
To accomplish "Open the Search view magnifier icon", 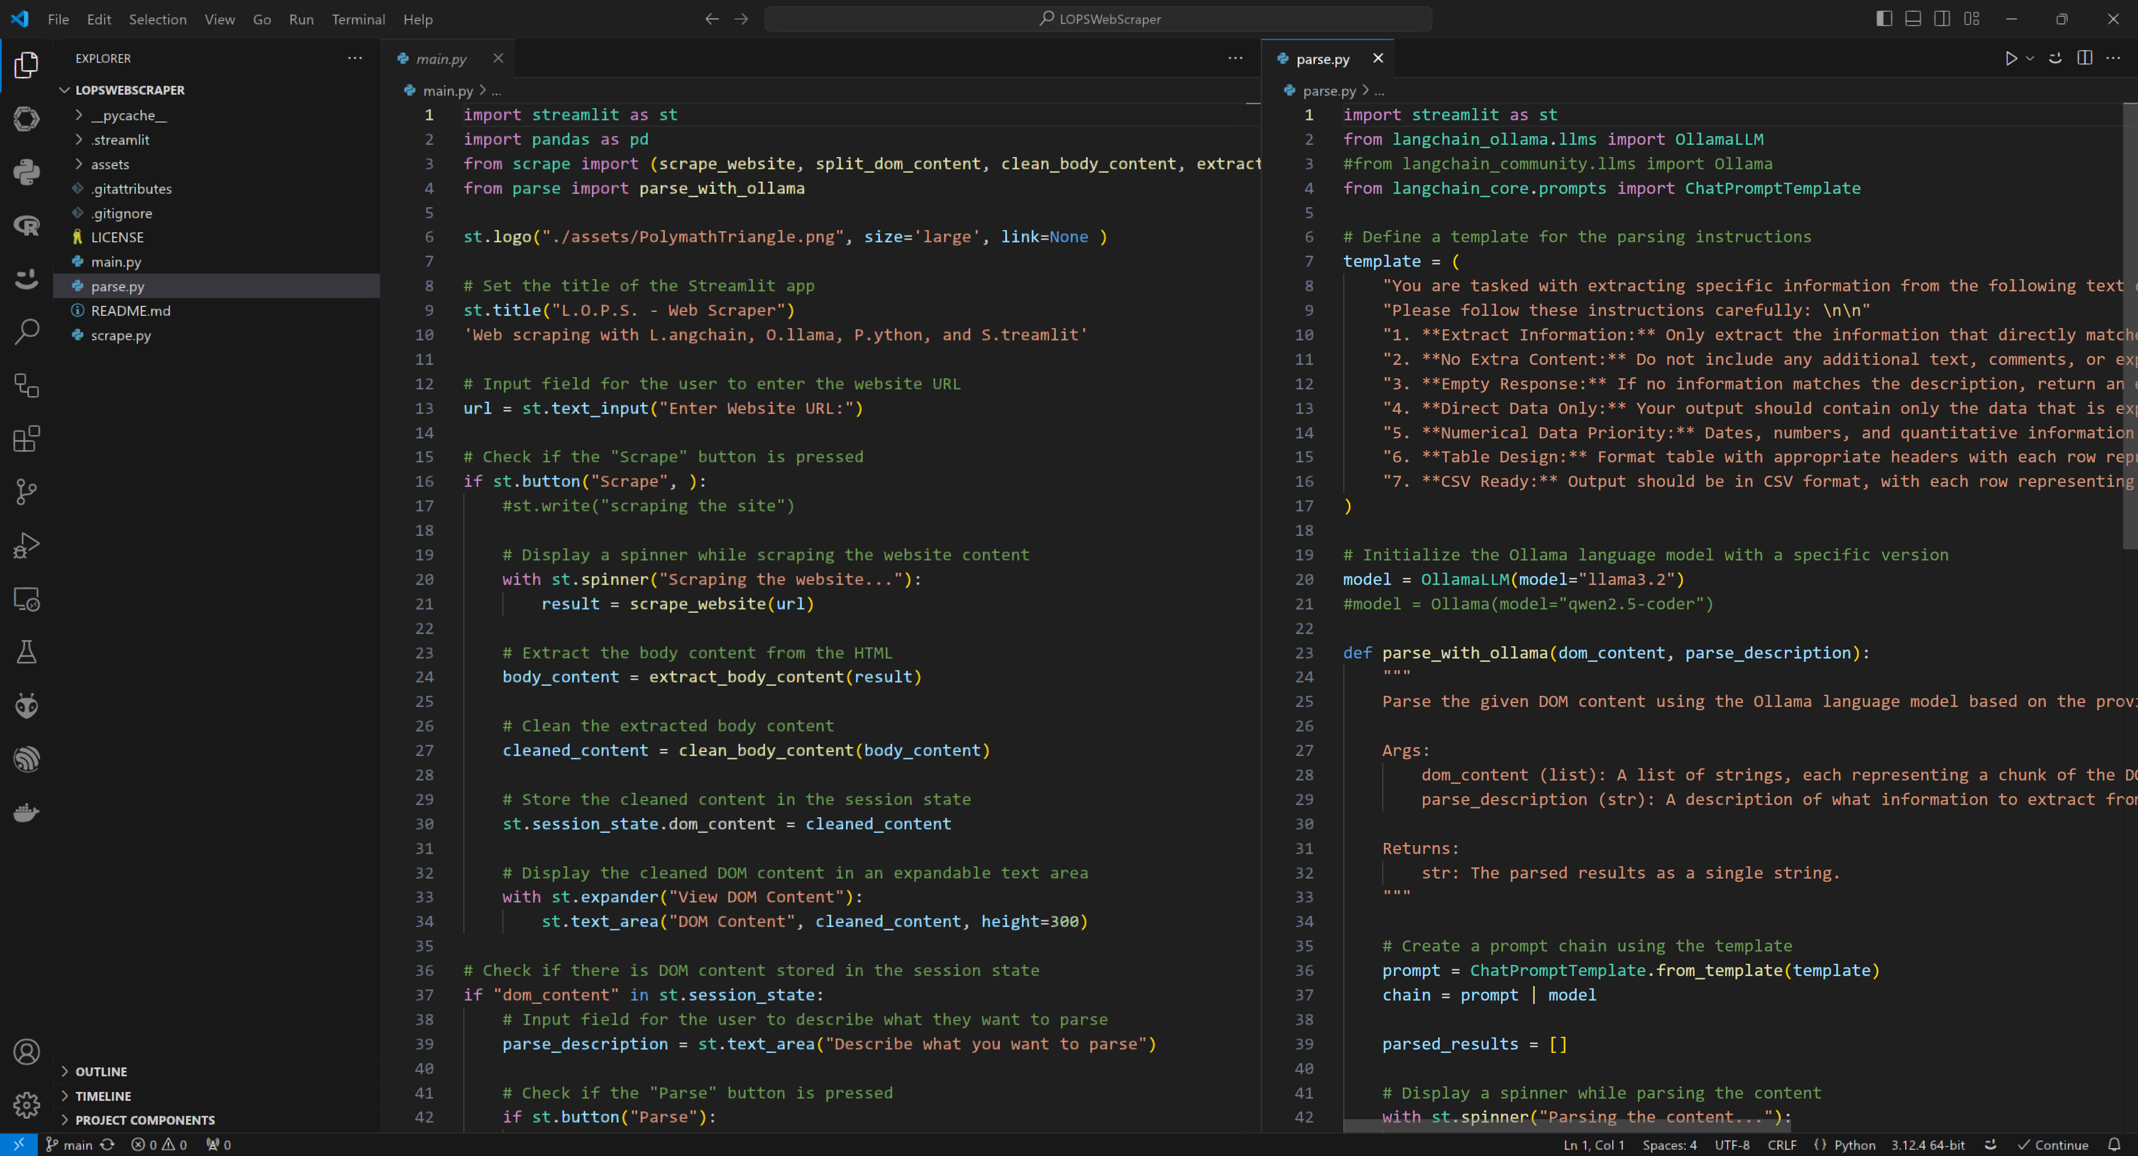I will click(27, 332).
